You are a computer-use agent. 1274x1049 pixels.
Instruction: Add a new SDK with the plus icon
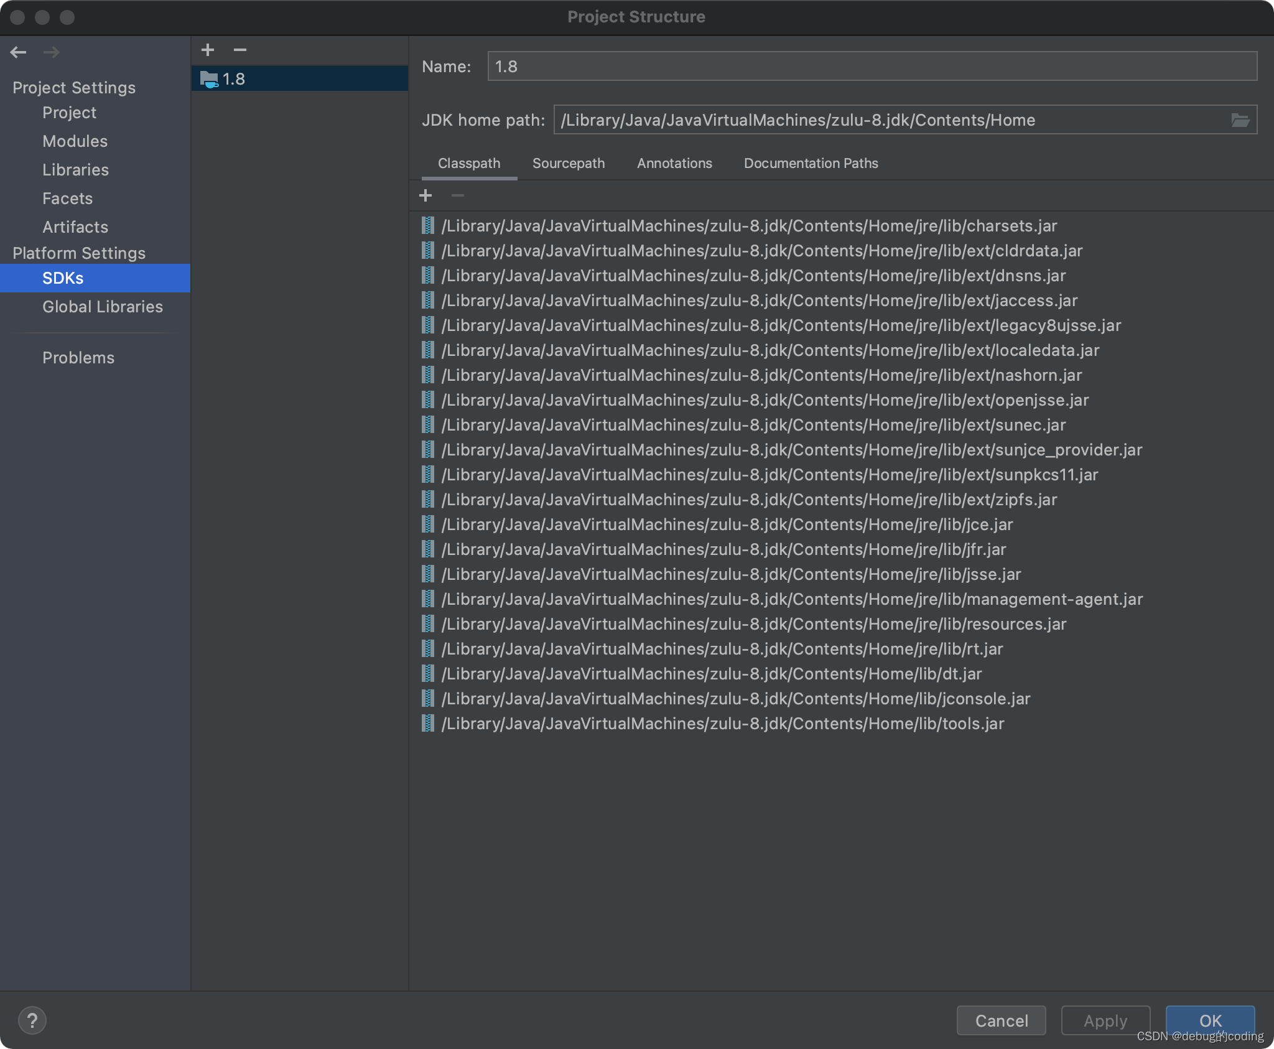click(208, 50)
